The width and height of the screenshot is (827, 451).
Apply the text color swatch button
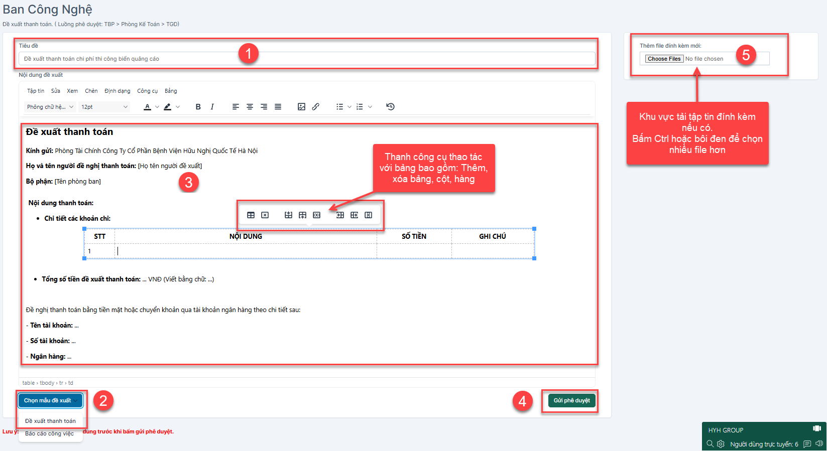pyautogui.click(x=147, y=107)
